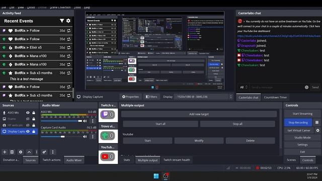Unlock the Display Capture source
322x181 pixels.
pyautogui.click(x=34, y=131)
